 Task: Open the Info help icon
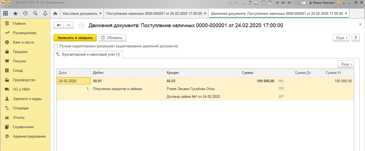click(339, 3)
